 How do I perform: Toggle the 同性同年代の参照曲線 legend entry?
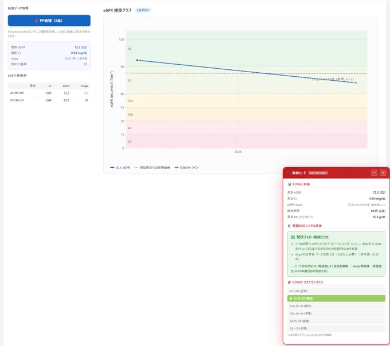click(152, 168)
